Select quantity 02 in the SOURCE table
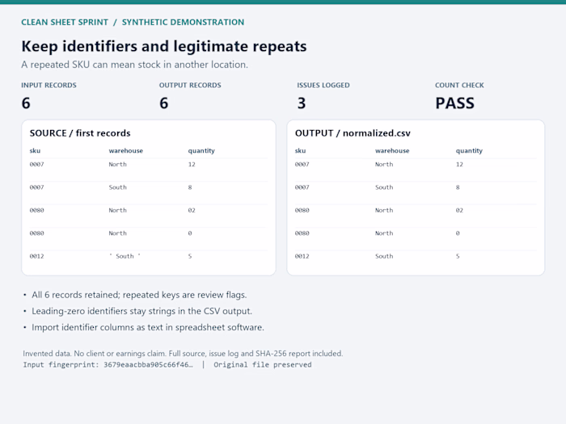 [192, 211]
